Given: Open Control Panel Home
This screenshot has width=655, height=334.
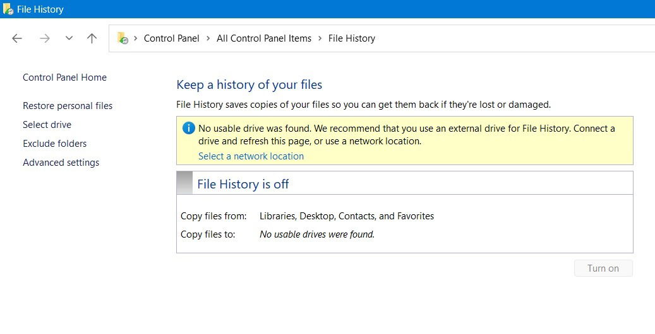Looking at the screenshot, I should [64, 78].
